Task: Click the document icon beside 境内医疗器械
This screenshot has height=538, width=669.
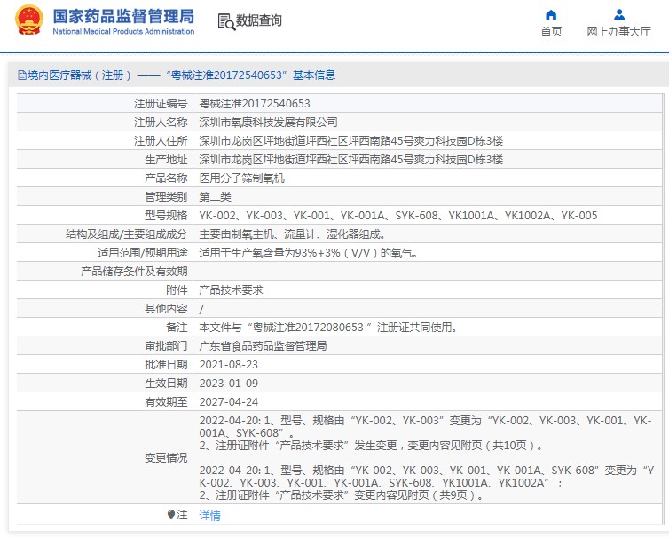Action: tap(22, 75)
